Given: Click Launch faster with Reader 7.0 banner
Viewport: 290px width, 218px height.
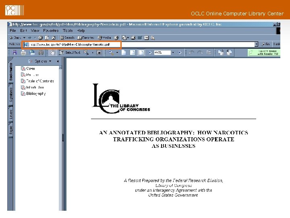Looking at the screenshot, I should 264,52.
